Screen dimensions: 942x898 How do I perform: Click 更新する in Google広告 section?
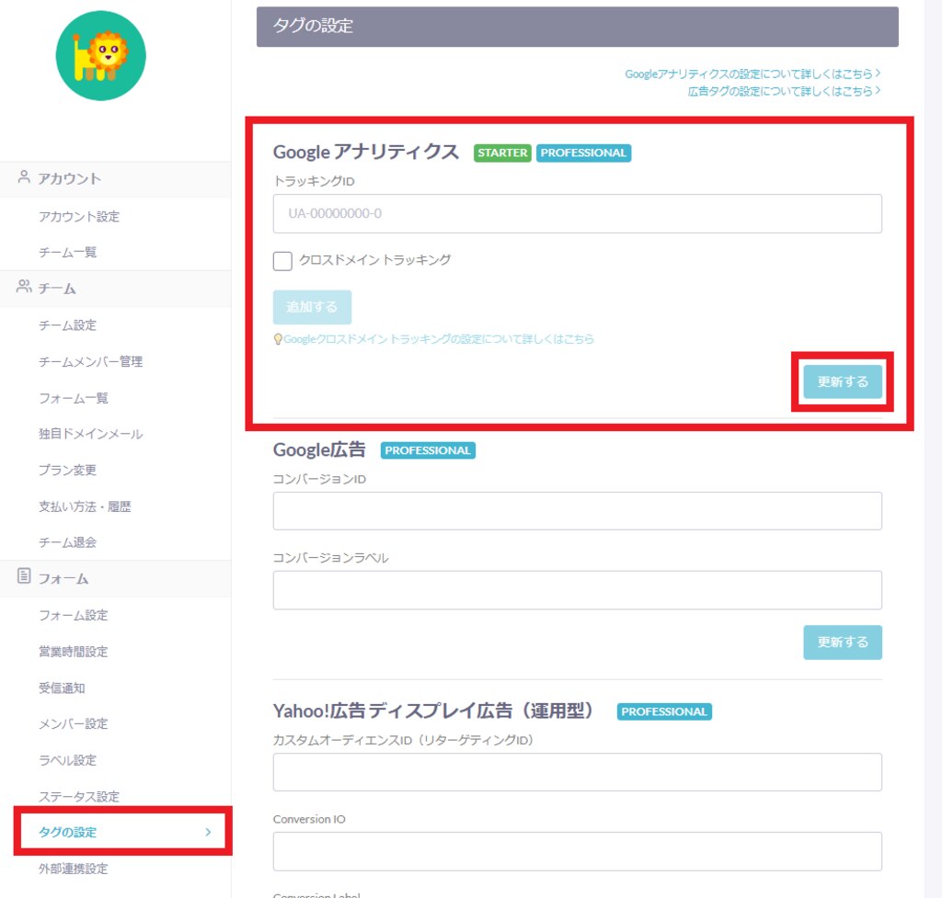pos(843,642)
